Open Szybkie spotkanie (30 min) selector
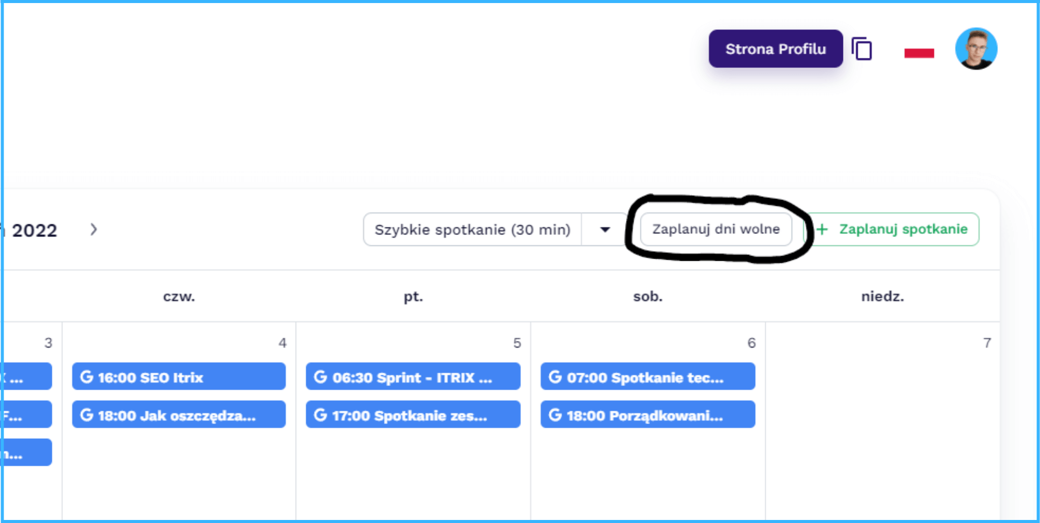 click(472, 230)
